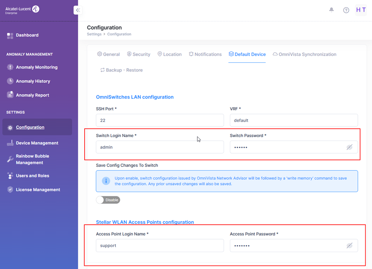
Task: Click the SSH Port input field
Action: coord(160,121)
